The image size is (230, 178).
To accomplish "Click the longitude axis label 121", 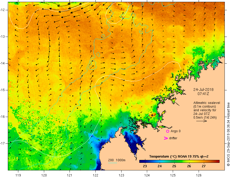I will pyautogui.click(x=70, y=175).
